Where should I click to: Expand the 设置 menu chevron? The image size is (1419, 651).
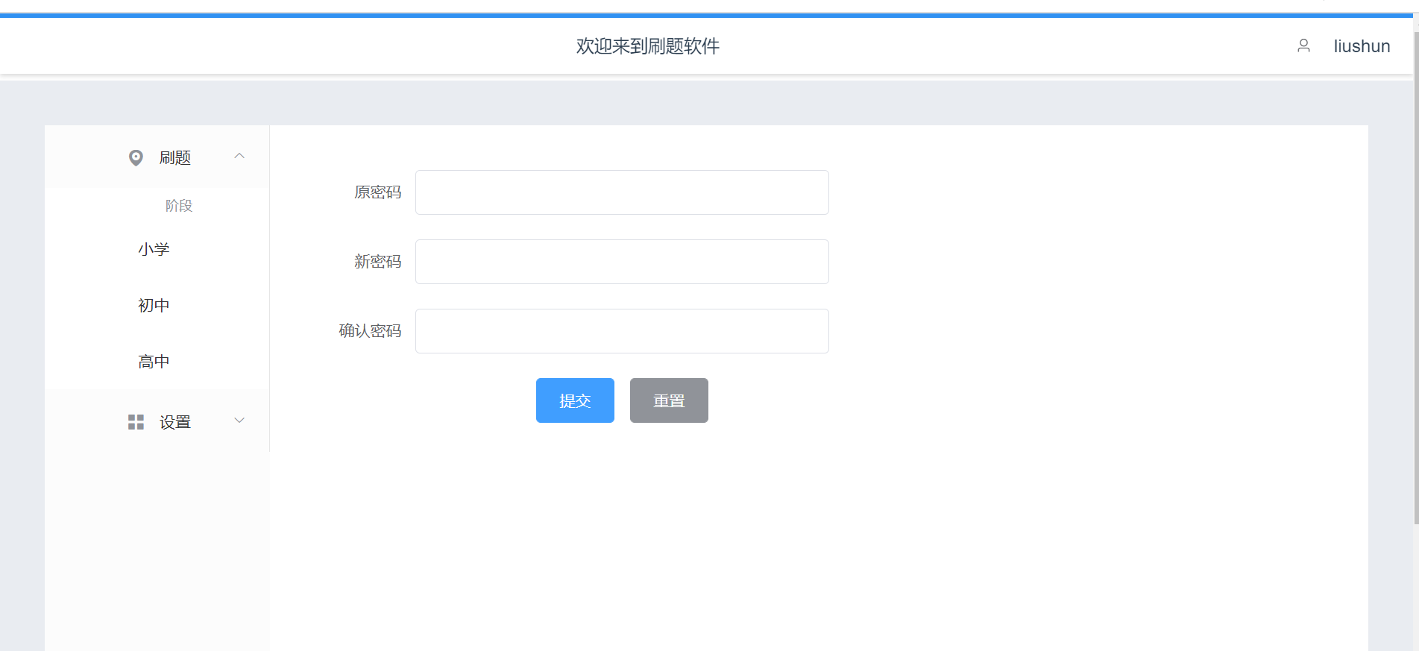(239, 421)
